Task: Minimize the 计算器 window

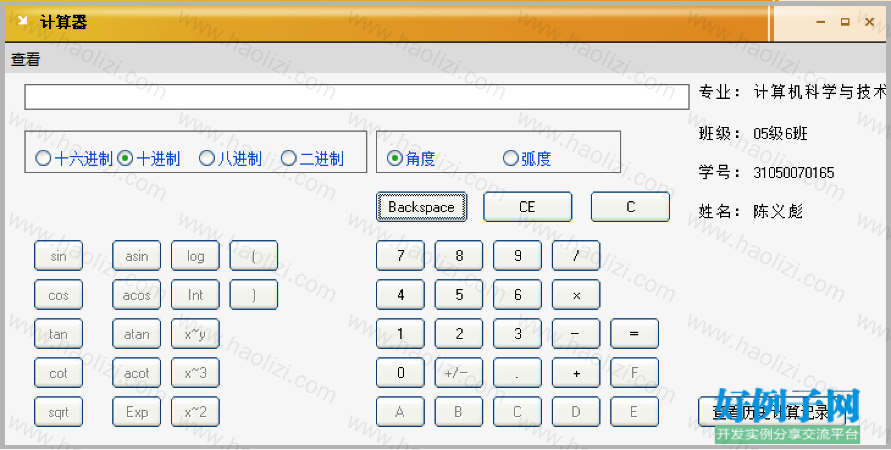Action: [821, 22]
